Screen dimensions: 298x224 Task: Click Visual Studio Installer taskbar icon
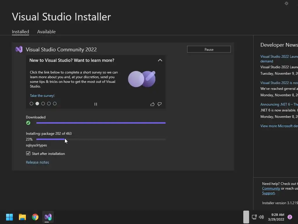(48, 217)
